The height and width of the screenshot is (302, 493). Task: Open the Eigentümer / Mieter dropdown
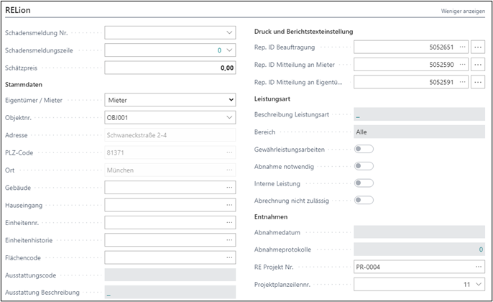tap(230, 100)
